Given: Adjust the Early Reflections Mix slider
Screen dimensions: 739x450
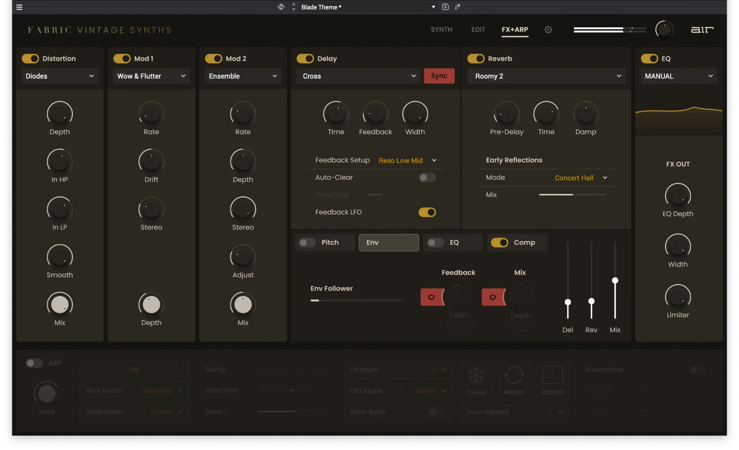Looking at the screenshot, I should [x=572, y=195].
